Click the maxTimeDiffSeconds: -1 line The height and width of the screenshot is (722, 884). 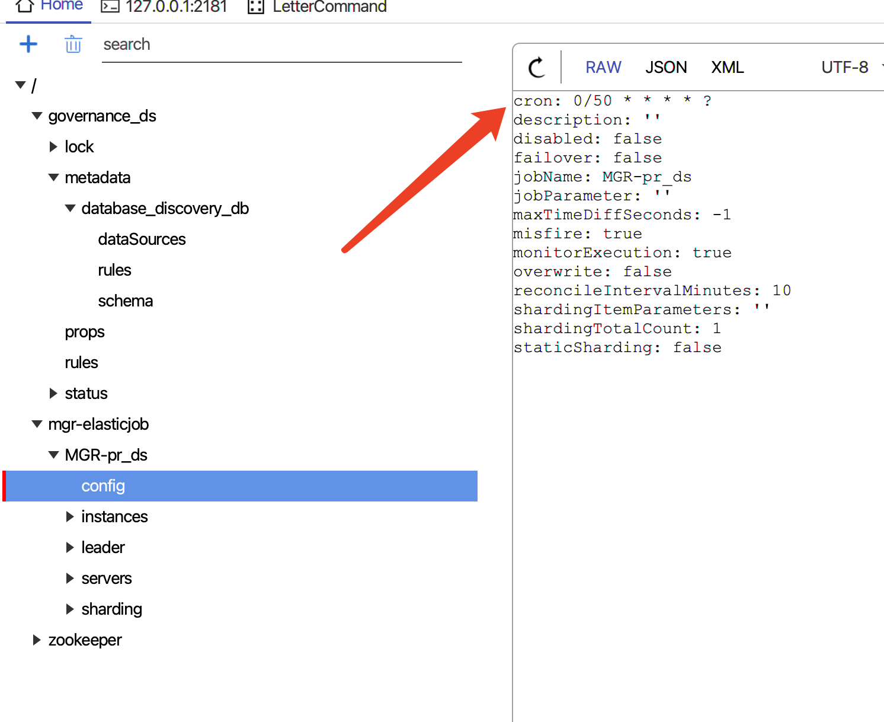point(622,215)
